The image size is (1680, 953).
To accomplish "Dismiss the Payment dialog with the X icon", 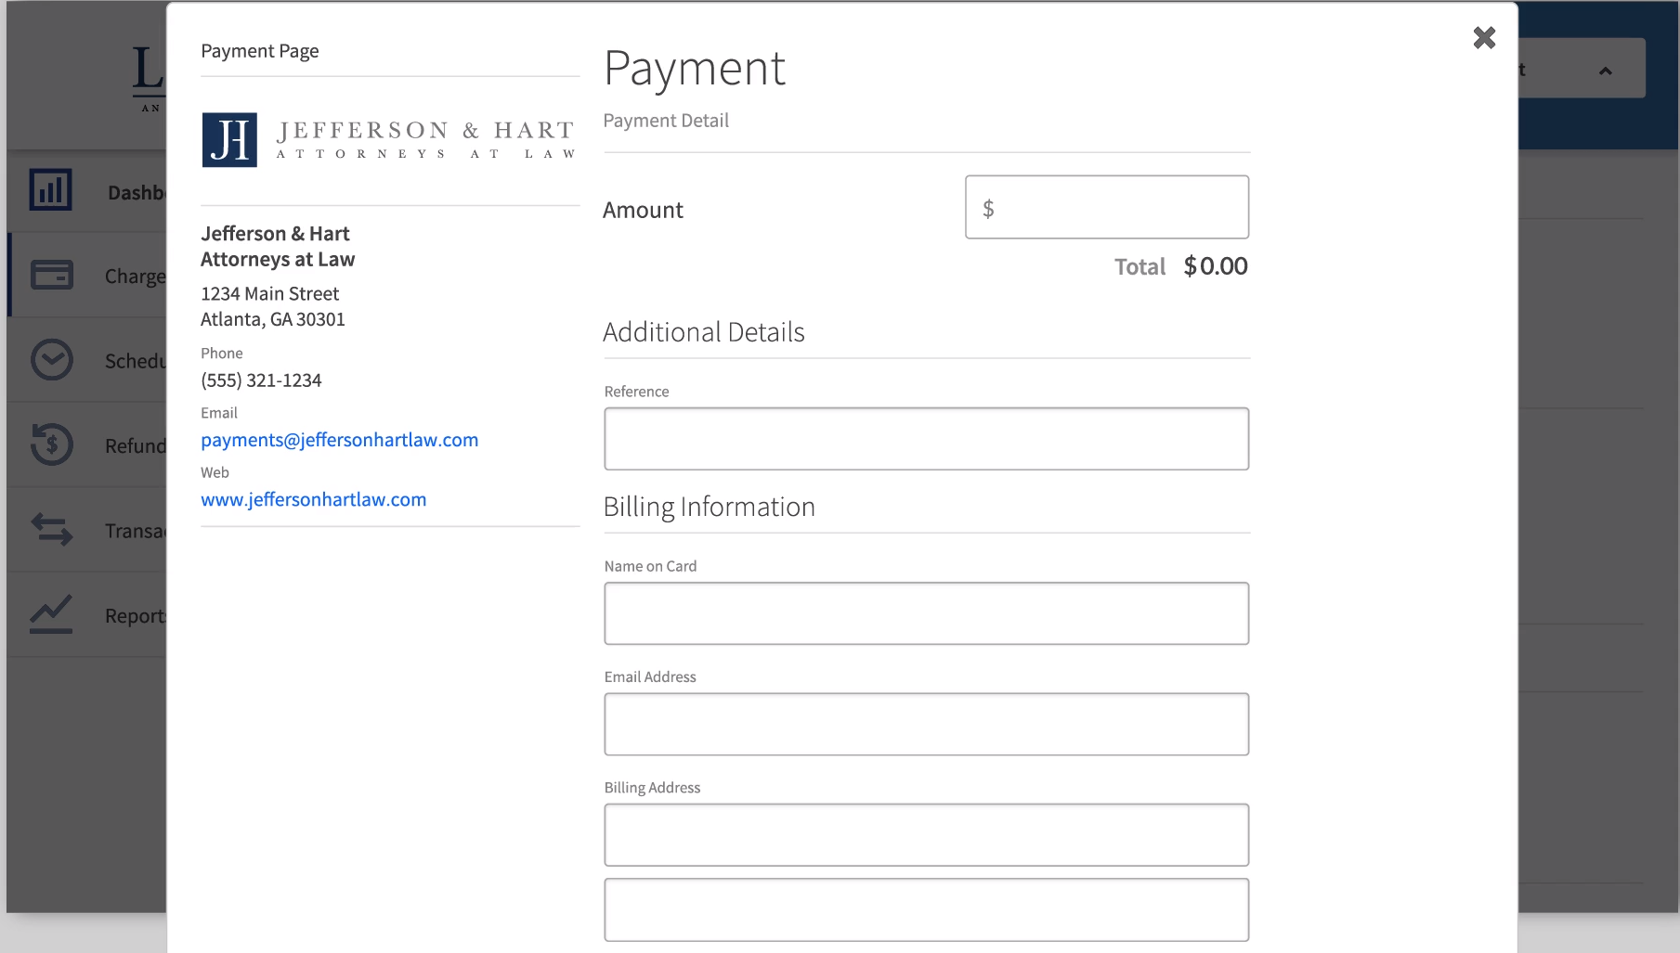I will (x=1484, y=38).
